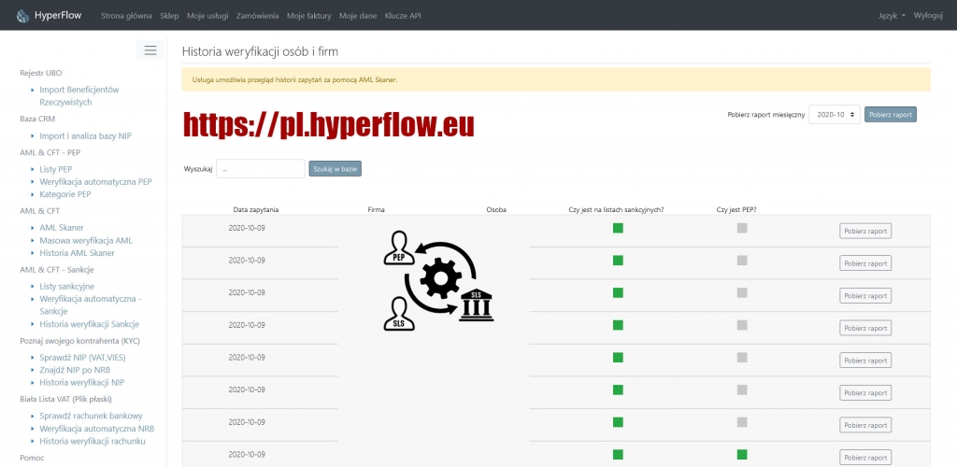Open Import i analiza bazy NIP
The height and width of the screenshot is (467, 957).
click(x=85, y=136)
